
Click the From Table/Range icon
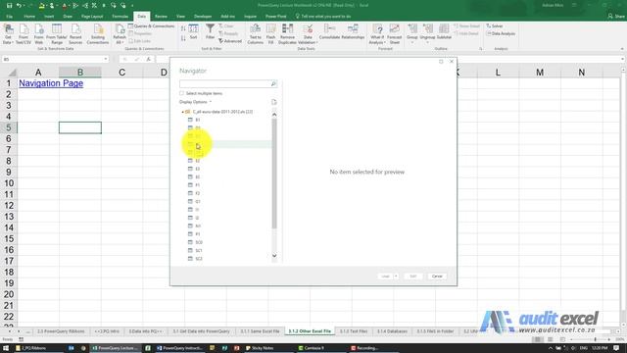pos(57,33)
